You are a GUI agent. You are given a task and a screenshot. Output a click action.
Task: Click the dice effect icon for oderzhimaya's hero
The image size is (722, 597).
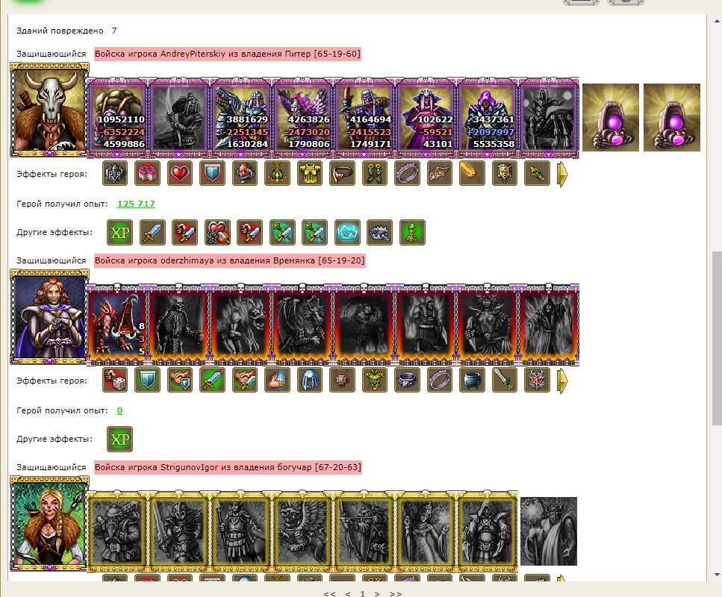[x=115, y=380]
